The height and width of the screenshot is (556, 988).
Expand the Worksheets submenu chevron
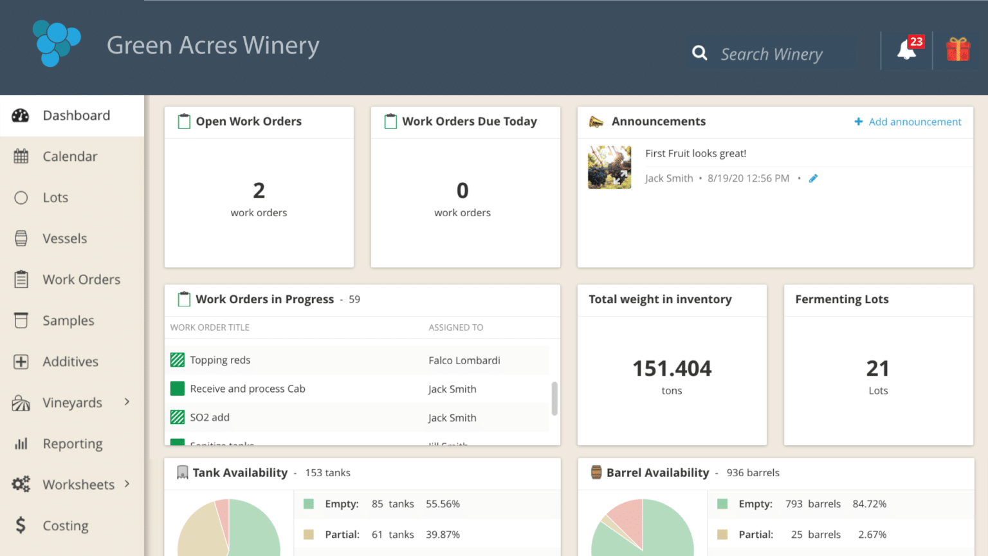tap(127, 484)
